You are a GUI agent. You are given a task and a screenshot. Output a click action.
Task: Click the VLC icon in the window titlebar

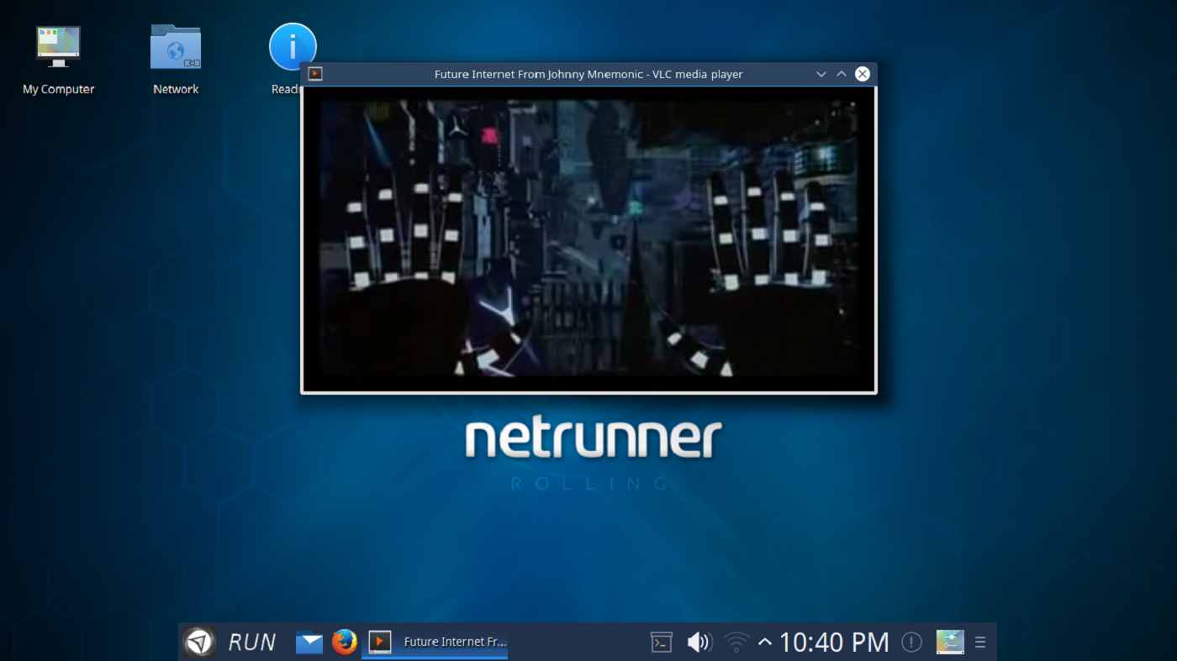point(315,74)
